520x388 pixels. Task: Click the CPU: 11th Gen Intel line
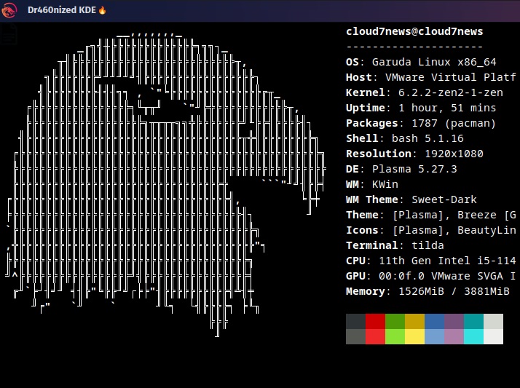[431, 261]
